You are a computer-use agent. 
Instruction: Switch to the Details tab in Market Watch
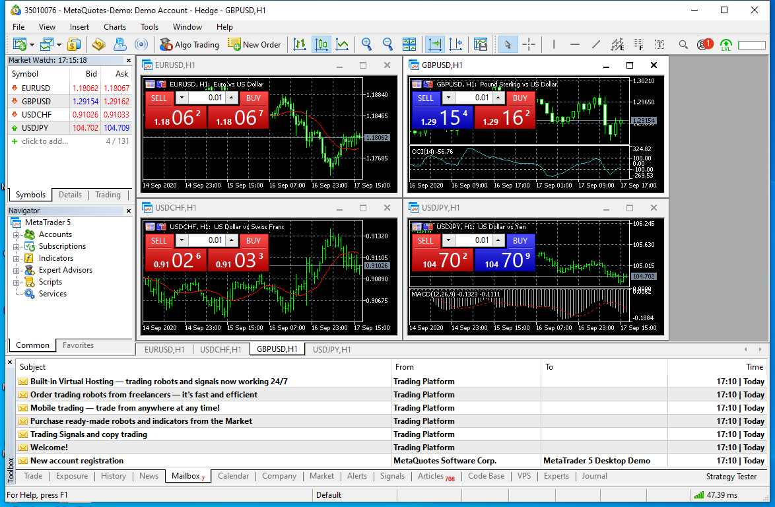[x=70, y=195]
